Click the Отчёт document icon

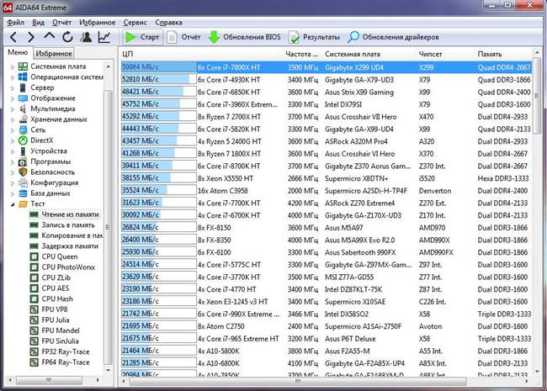click(172, 37)
